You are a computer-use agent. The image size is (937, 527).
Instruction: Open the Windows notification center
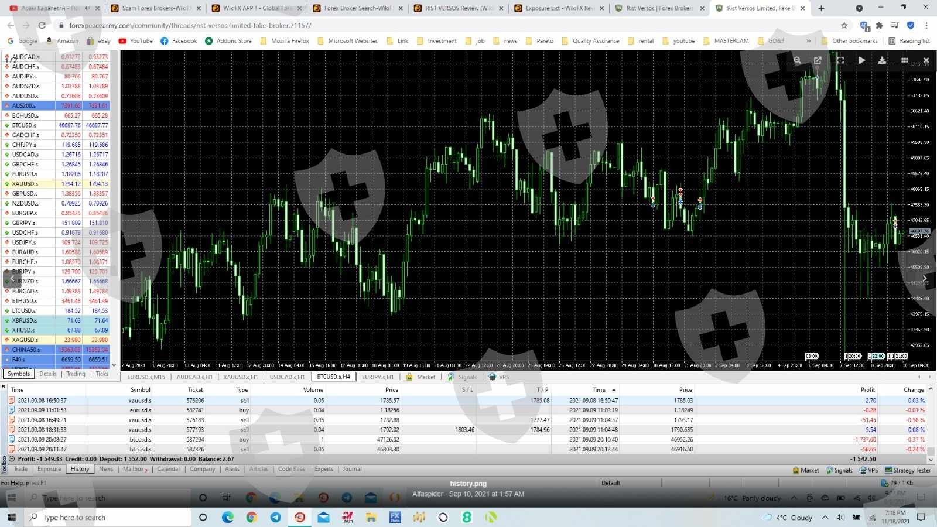click(921, 517)
